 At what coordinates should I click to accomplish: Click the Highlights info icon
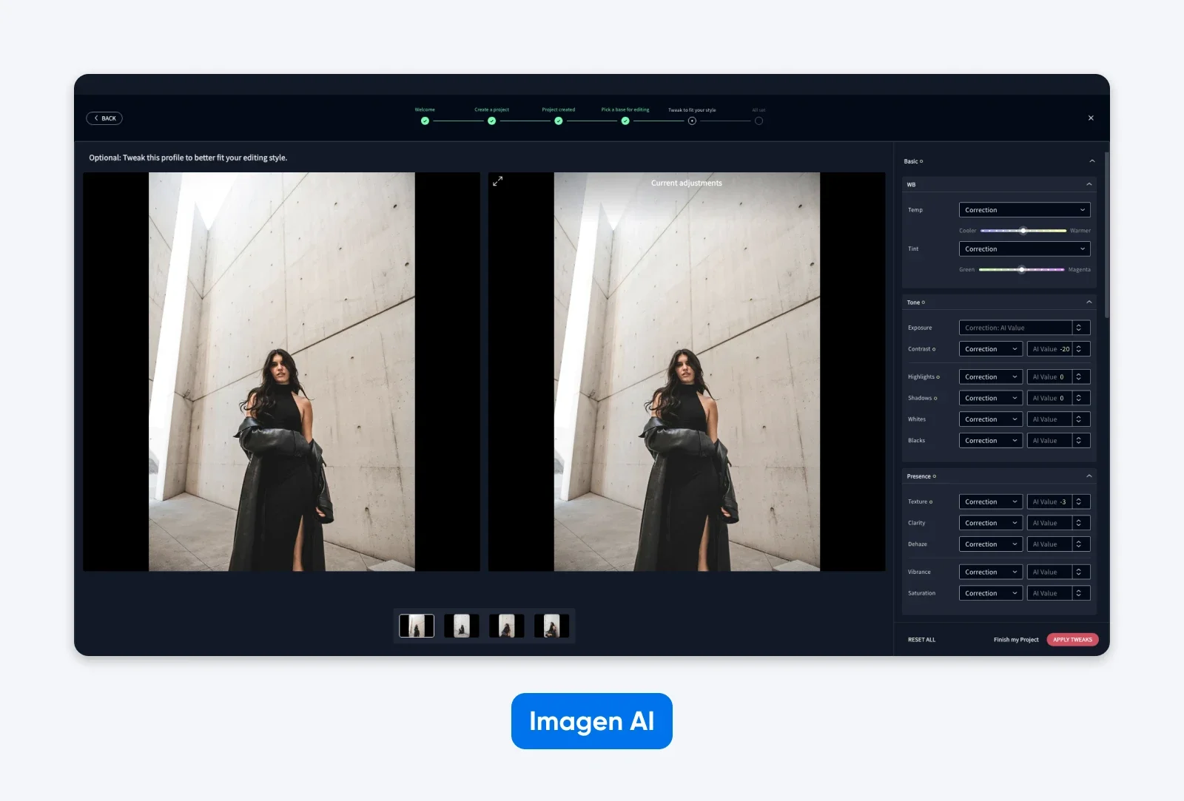pyautogui.click(x=938, y=376)
